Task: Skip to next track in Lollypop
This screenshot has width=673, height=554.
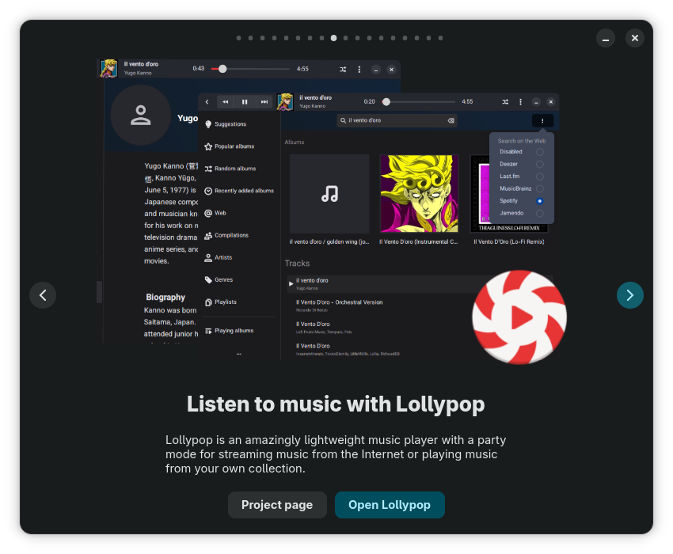Action: point(264,102)
